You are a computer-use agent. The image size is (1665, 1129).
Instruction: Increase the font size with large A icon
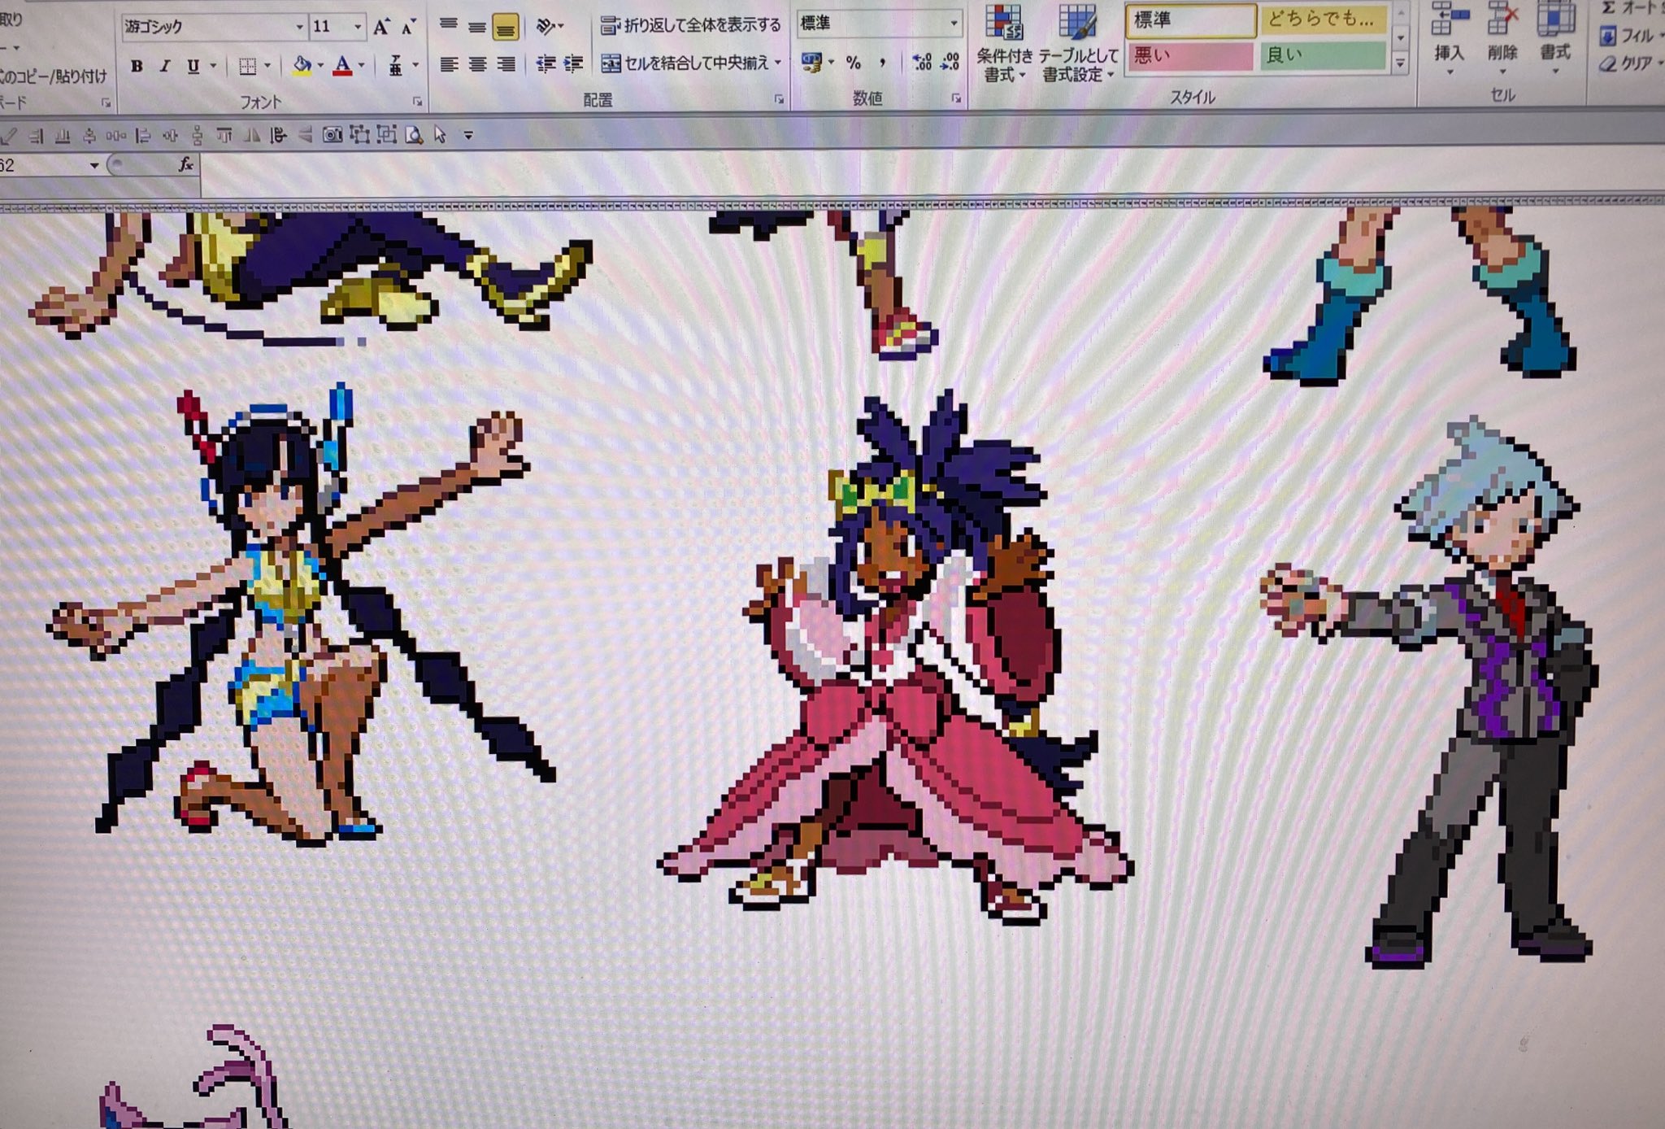pos(381,27)
